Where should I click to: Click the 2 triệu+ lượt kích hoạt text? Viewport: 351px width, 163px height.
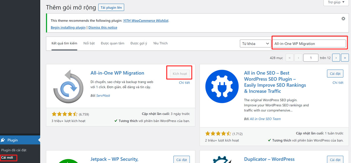222,140
